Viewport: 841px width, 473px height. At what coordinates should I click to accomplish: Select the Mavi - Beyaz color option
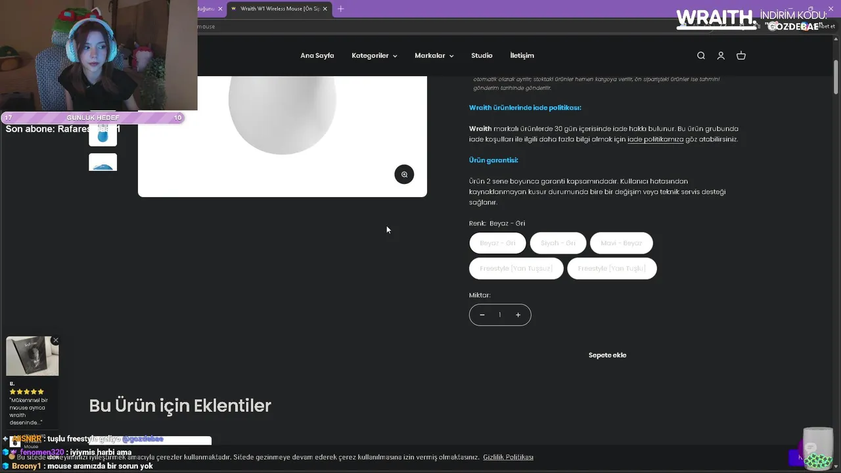click(x=622, y=243)
